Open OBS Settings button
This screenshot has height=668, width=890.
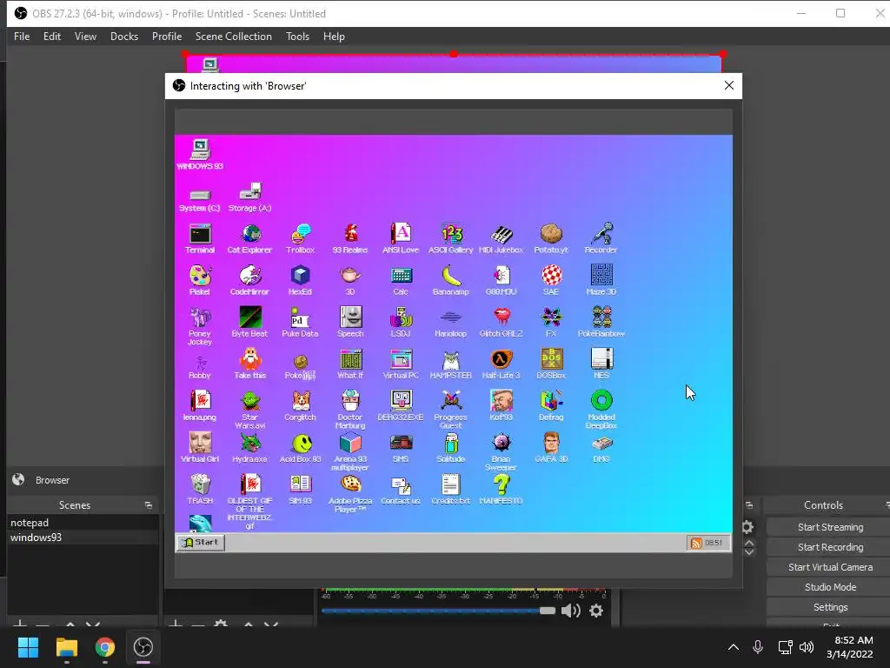[830, 607]
